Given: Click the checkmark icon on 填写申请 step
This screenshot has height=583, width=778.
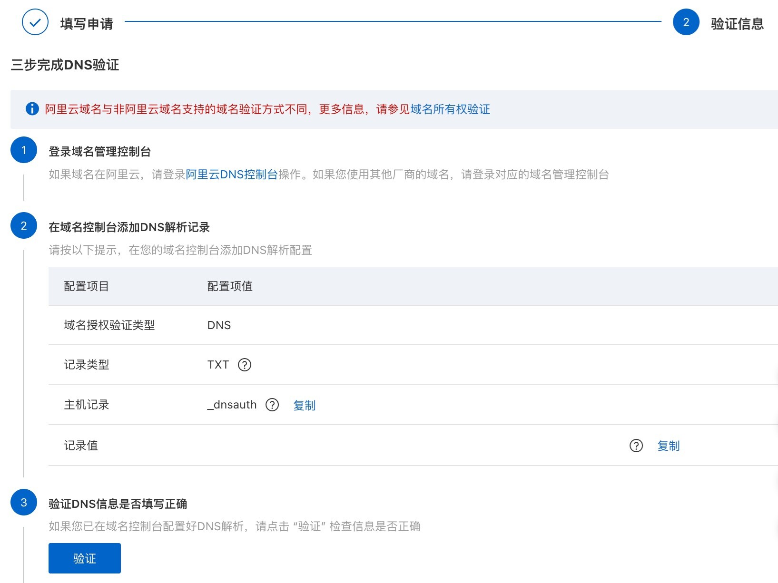Looking at the screenshot, I should pos(34,23).
